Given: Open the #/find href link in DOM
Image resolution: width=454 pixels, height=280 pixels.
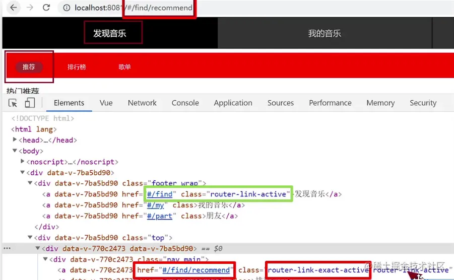Looking at the screenshot, I should click(160, 194).
